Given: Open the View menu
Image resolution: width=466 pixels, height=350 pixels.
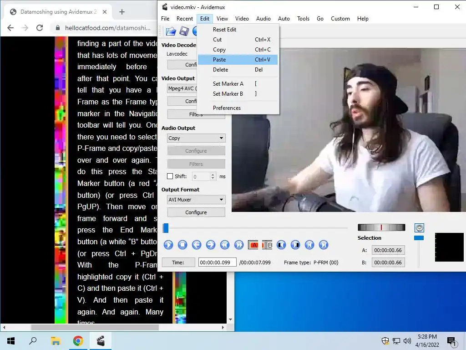Looking at the screenshot, I should (x=222, y=18).
